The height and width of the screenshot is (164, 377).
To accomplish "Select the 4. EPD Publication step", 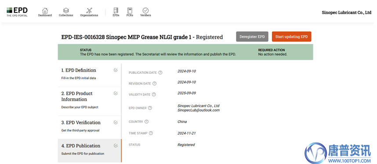I will point(90,150).
